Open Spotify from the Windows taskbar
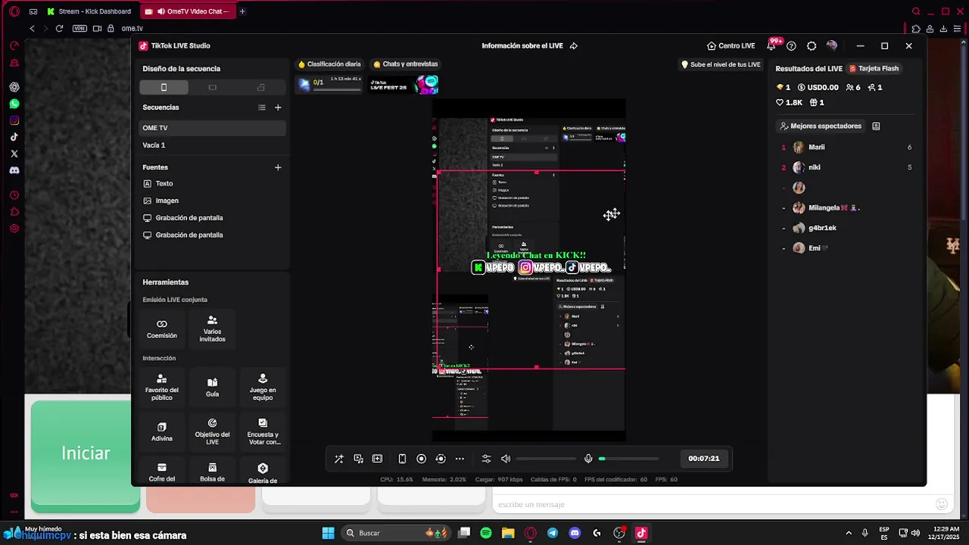The image size is (969, 545). pos(486,533)
